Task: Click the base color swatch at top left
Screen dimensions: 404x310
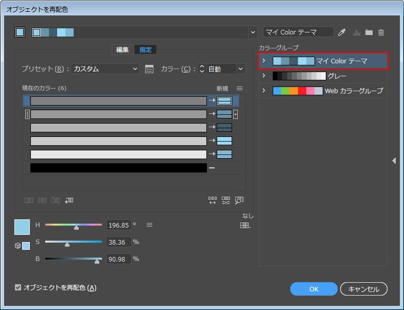Action: tap(20, 32)
